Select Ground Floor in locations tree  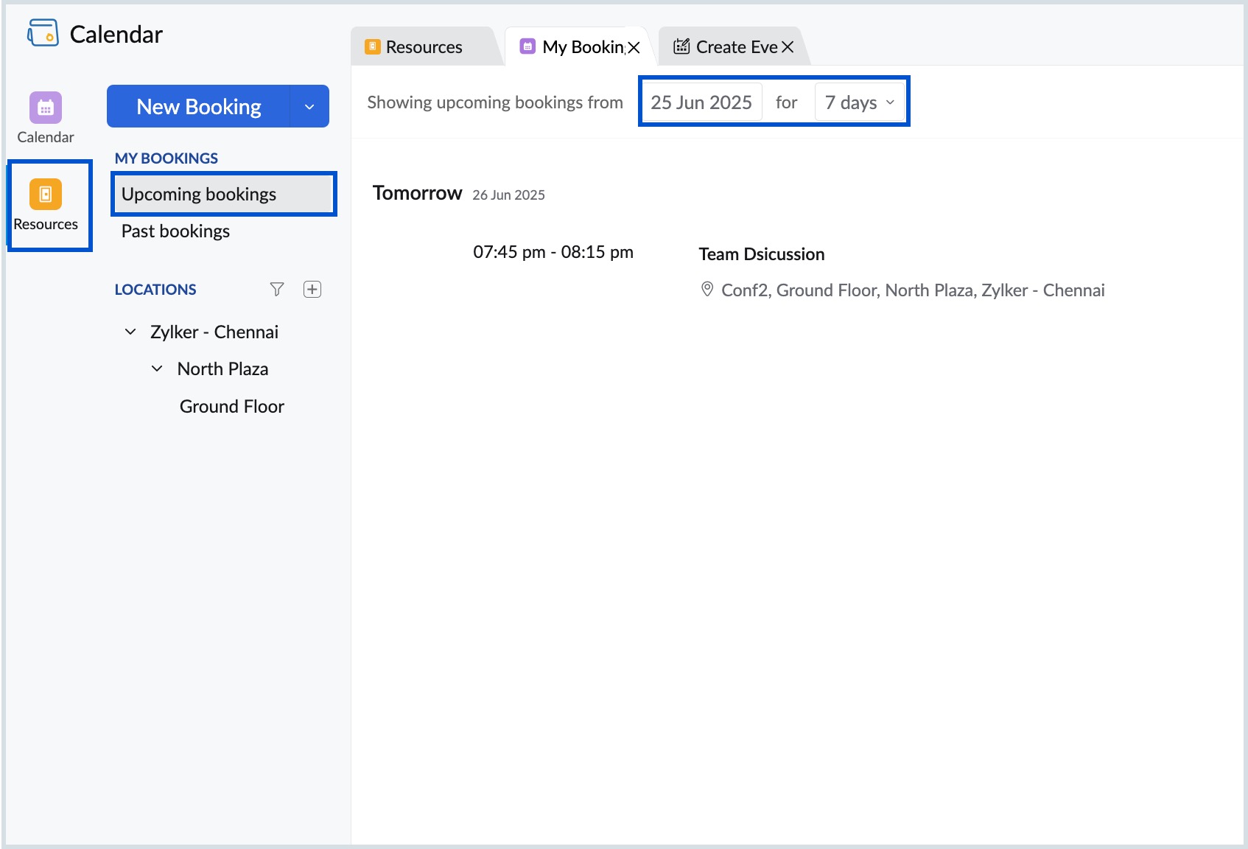pos(232,407)
